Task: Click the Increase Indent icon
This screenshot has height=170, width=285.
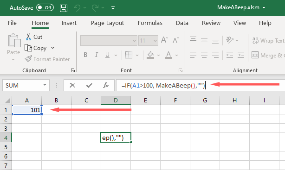Action: [241, 55]
